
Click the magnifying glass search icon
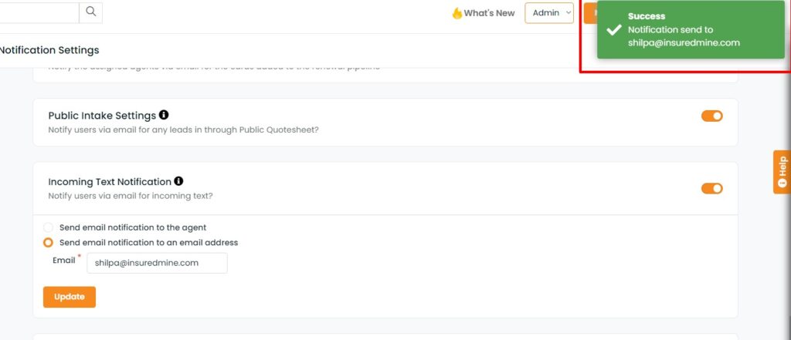[91, 12]
